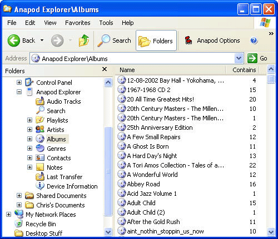The width and height of the screenshot is (278, 239).
Task: Open the Edit menu
Action: point(30,23)
